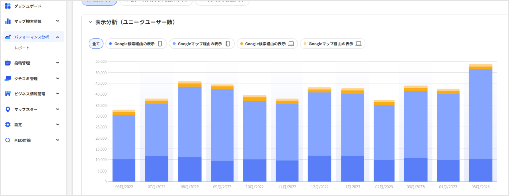Click the light blue segment of 08月/2022 bar
The width and height of the screenshot is (509, 196).
point(189,122)
